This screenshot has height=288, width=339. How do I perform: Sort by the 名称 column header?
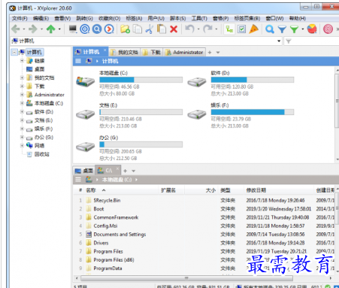(x=91, y=190)
